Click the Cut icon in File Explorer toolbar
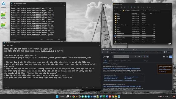176x99 pixels. point(122,7)
